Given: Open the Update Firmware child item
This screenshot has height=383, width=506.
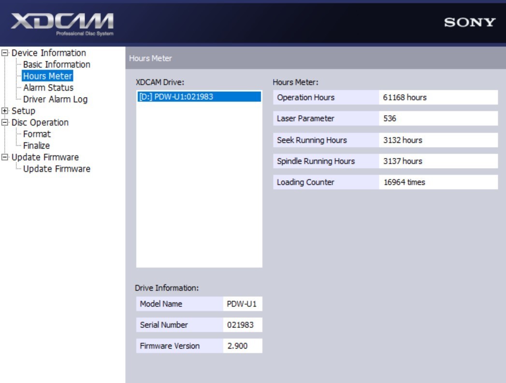Looking at the screenshot, I should (x=57, y=169).
